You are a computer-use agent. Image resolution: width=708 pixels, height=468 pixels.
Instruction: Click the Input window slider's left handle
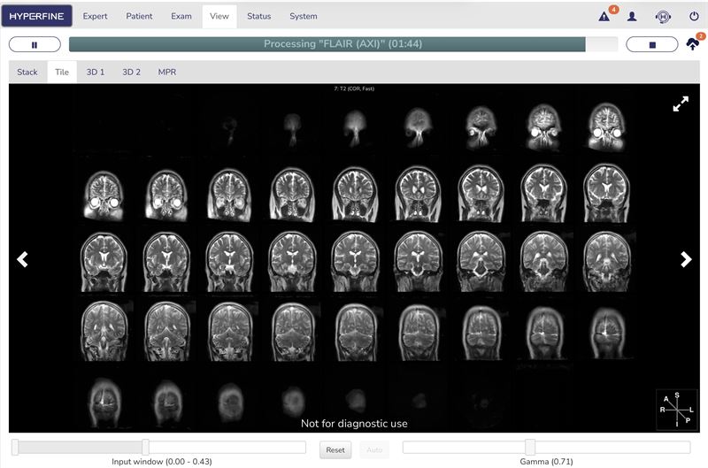pos(15,448)
